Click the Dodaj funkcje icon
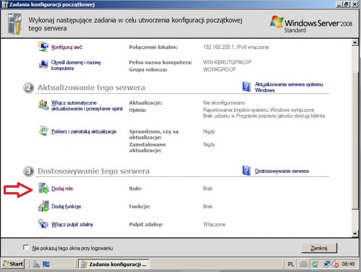This screenshot has width=361, height=272. (x=43, y=206)
